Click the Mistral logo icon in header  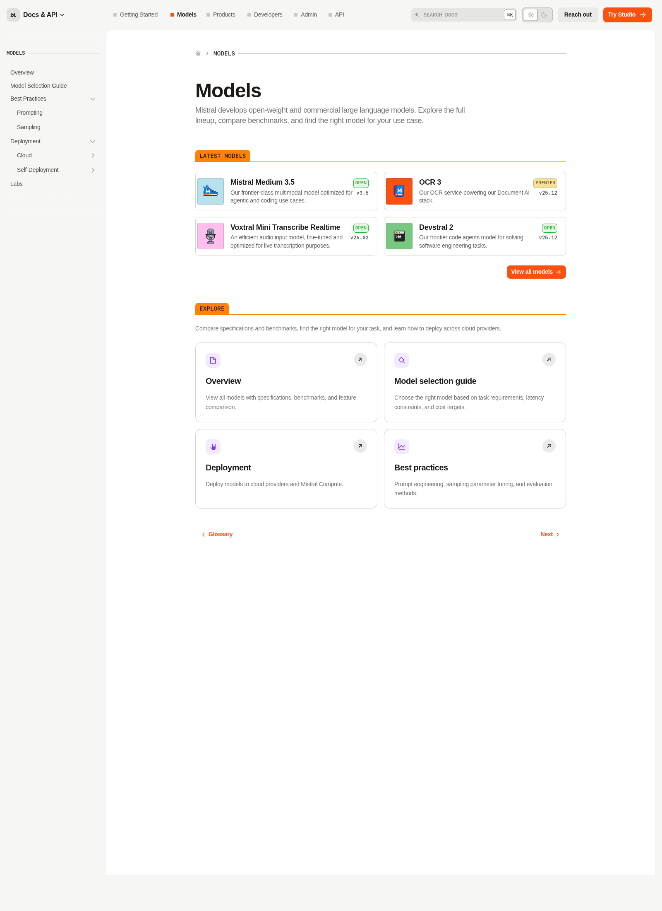click(x=13, y=15)
